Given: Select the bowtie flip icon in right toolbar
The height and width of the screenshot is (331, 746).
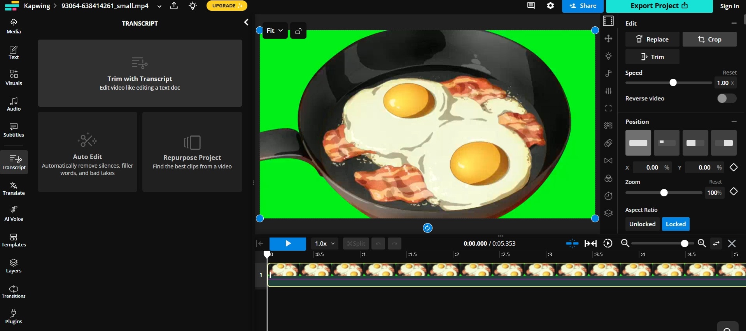Looking at the screenshot, I should [x=608, y=161].
